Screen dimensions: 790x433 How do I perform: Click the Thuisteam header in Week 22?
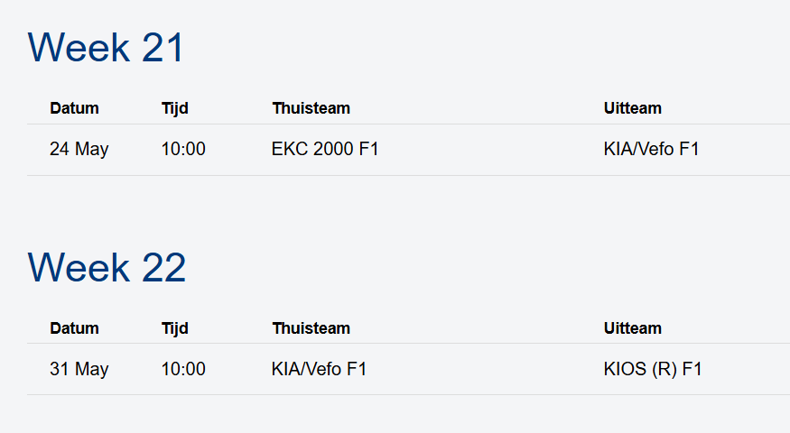(x=311, y=328)
